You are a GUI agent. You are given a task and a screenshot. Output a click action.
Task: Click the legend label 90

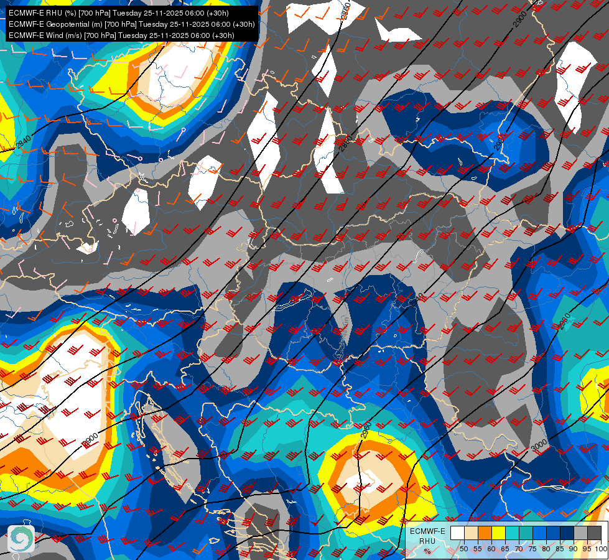click(574, 549)
